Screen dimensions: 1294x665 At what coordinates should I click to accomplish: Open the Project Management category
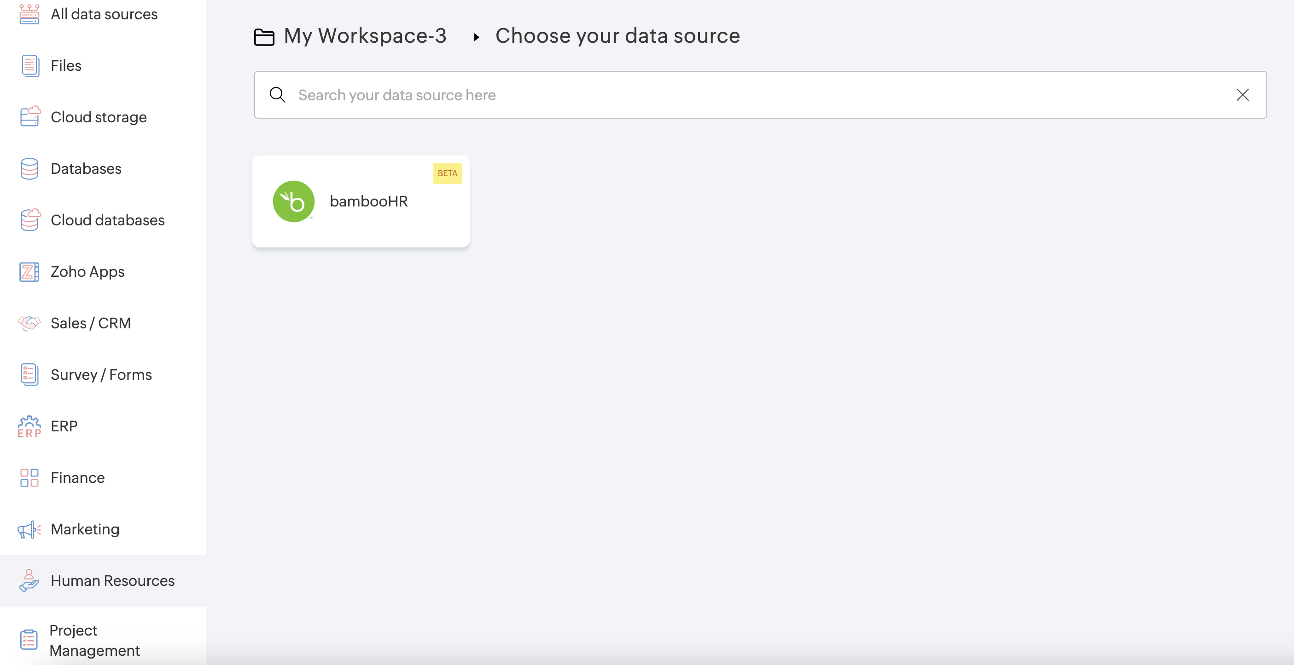point(94,640)
